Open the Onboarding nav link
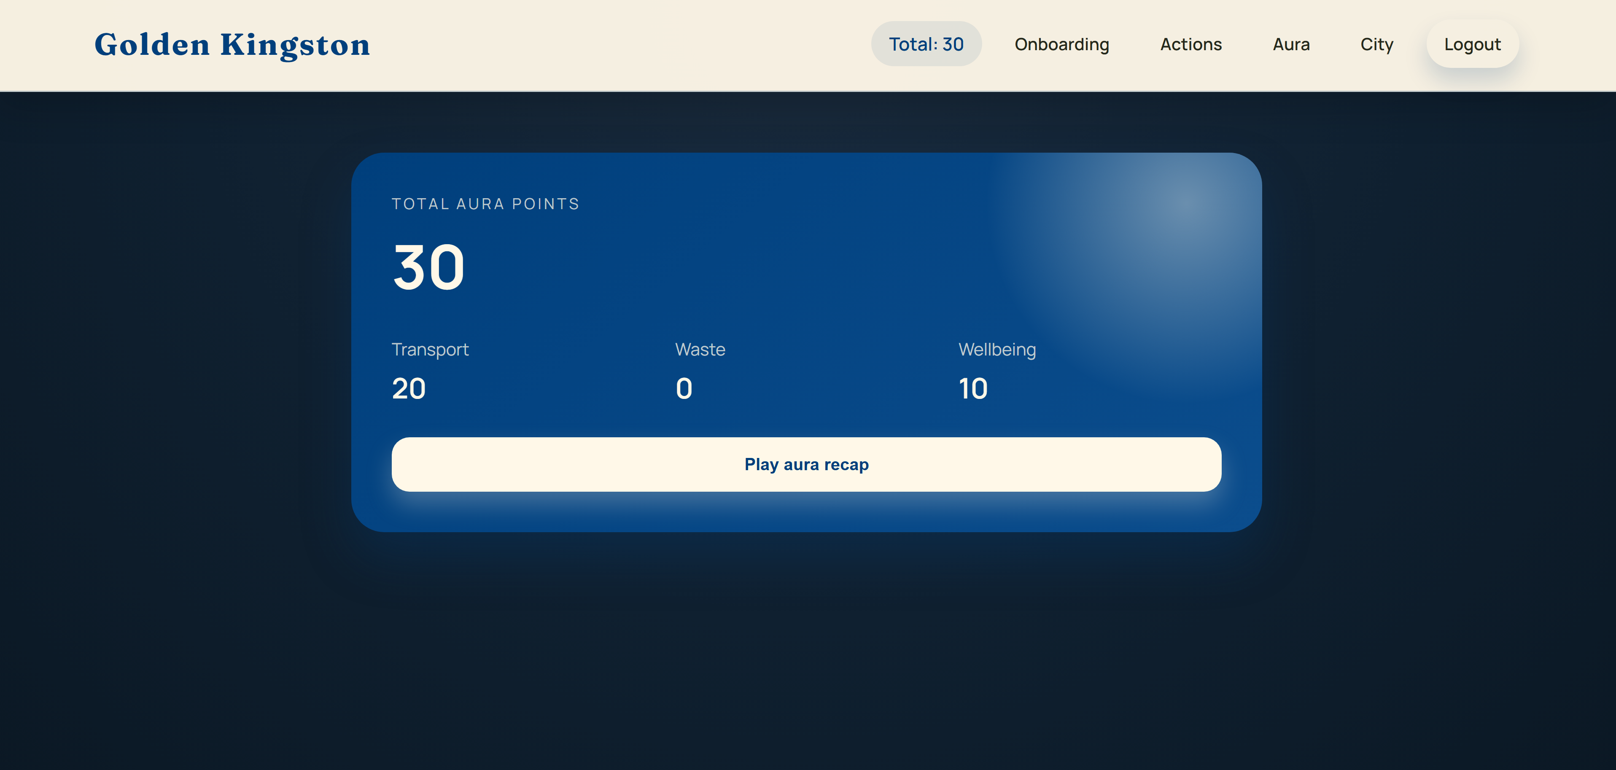1616x770 pixels. [x=1061, y=44]
